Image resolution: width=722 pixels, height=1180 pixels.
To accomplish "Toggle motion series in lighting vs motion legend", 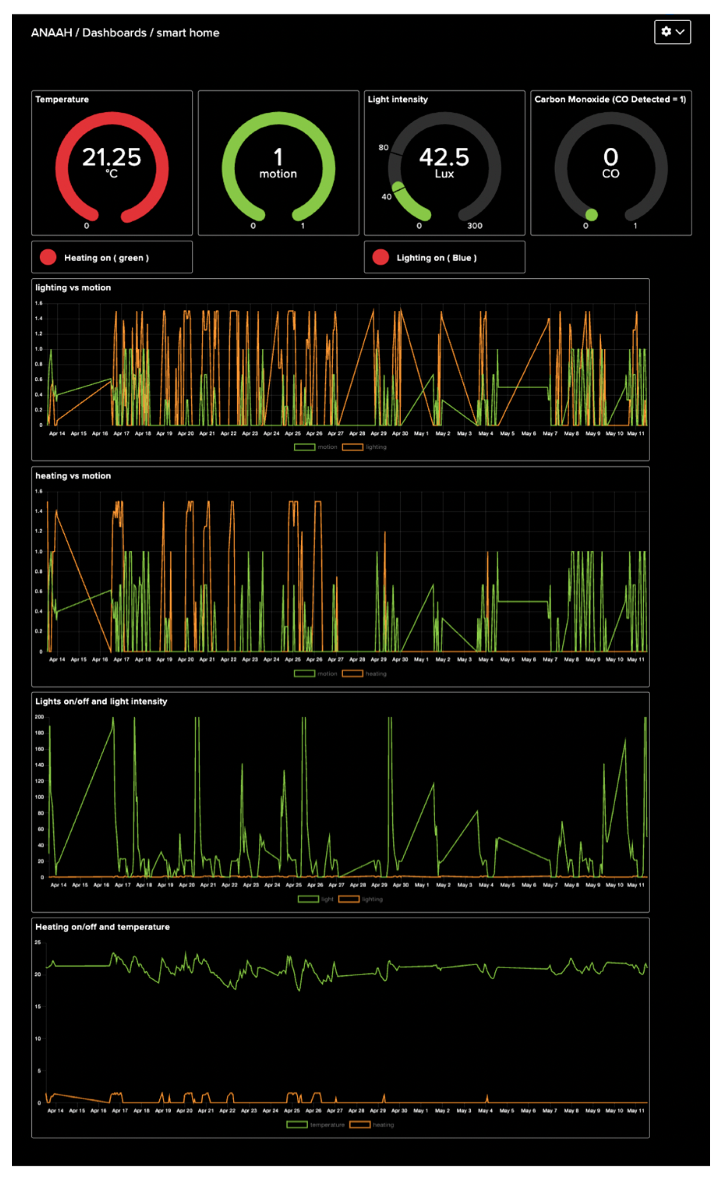I will point(316,446).
